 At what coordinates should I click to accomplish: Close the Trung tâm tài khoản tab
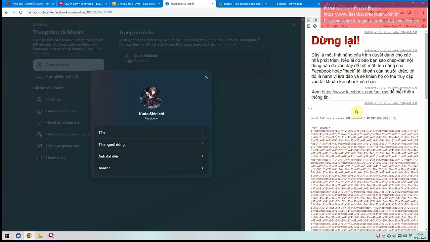click(212, 4)
